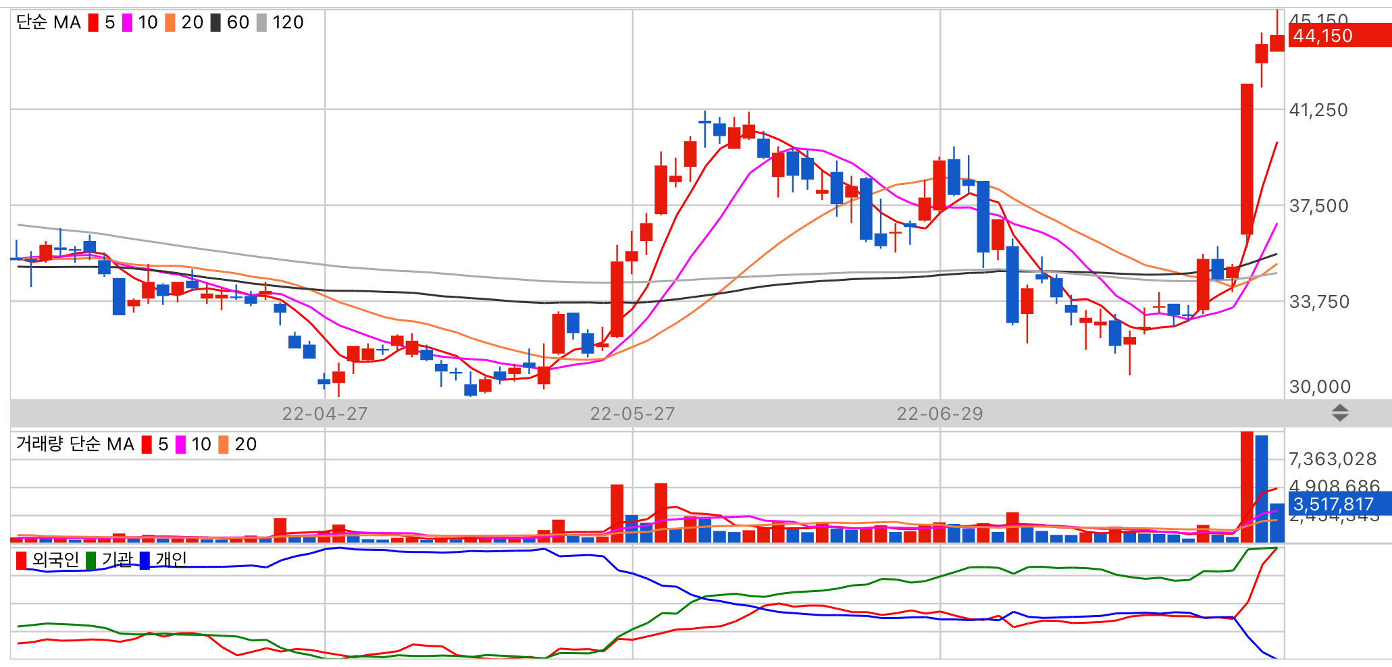Click the '단순 MA' price legend label

49,23
